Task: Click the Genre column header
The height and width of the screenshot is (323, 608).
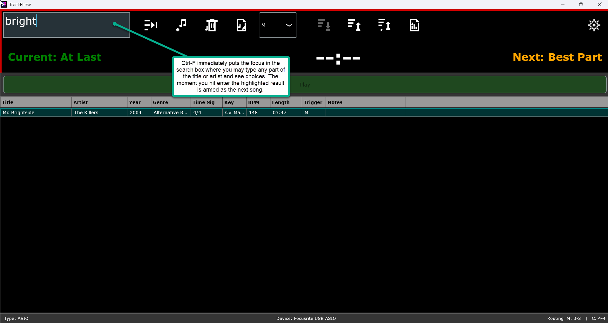Action: (171, 102)
